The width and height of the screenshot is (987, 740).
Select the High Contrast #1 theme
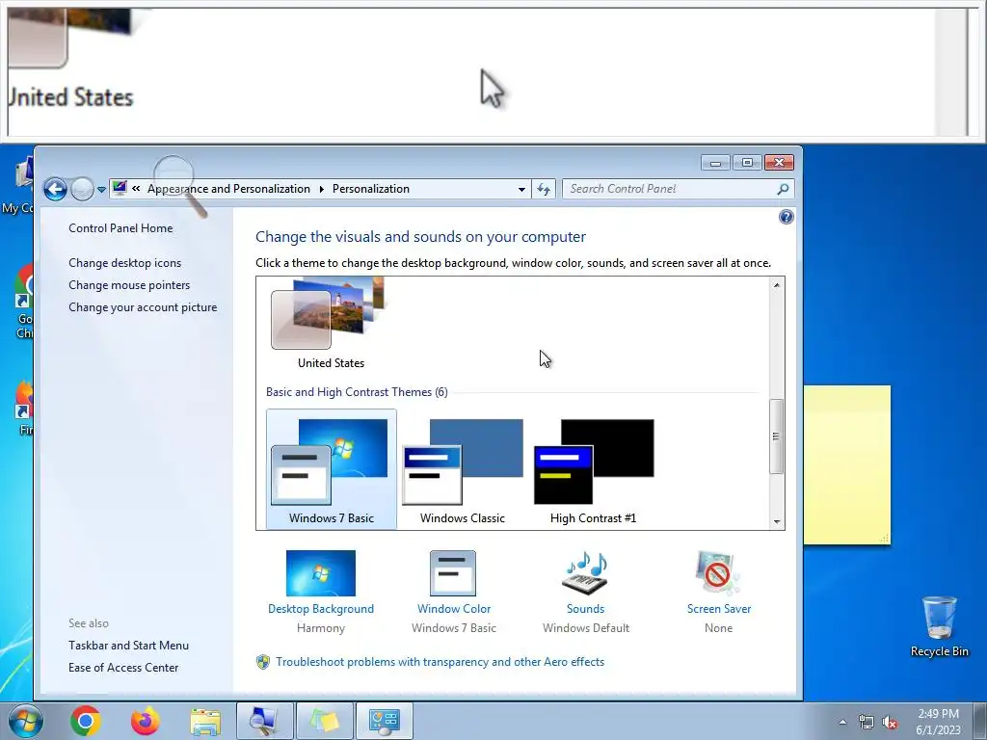pos(594,469)
